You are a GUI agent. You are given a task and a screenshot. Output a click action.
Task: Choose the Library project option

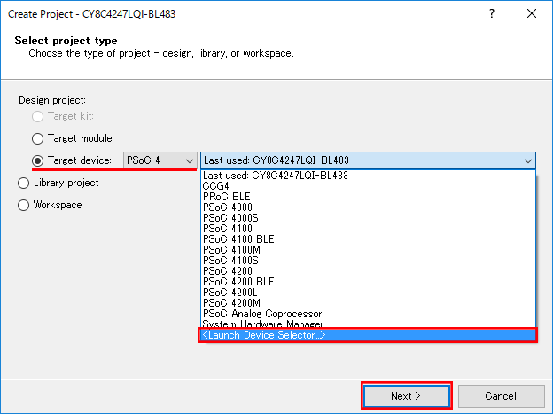(x=23, y=183)
